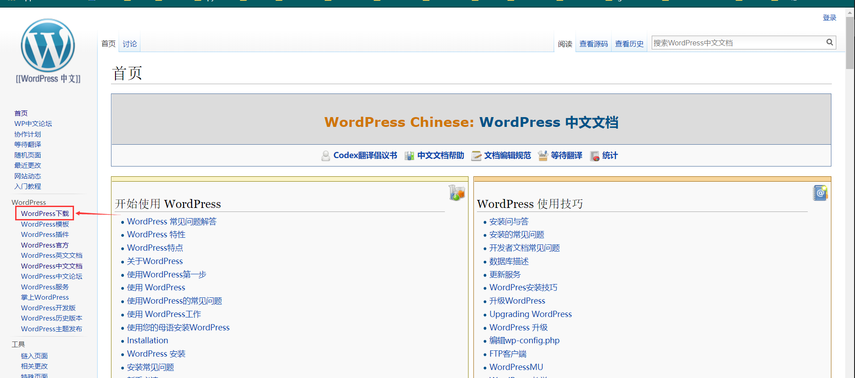Screen dimensions: 855x378
Task: Click the WordPress历史版本 sidebar link
Action: click(x=52, y=318)
